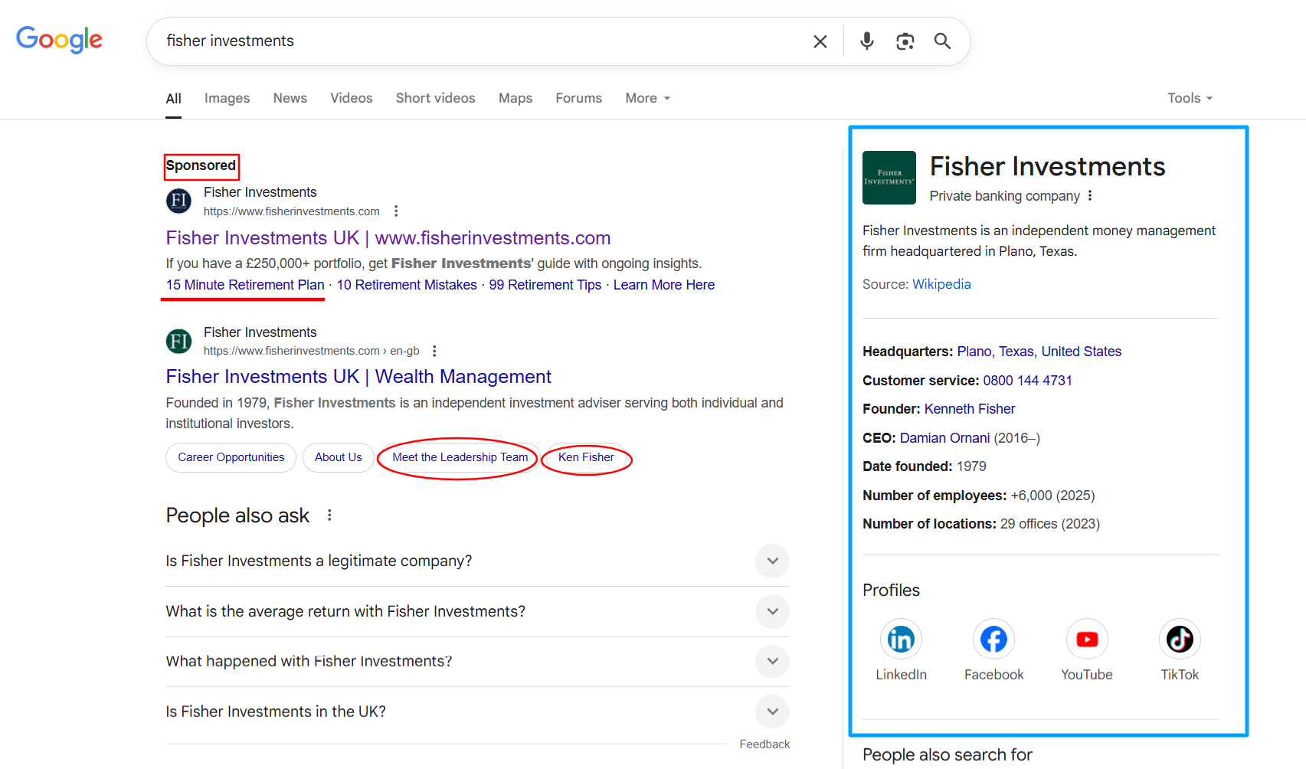The width and height of the screenshot is (1306, 769).
Task: Expand 'Is Fisher Investments in the UK?'
Action: click(x=772, y=712)
